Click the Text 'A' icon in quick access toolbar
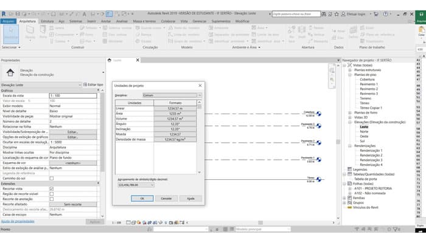The image size is (426, 243). tap(85, 14)
